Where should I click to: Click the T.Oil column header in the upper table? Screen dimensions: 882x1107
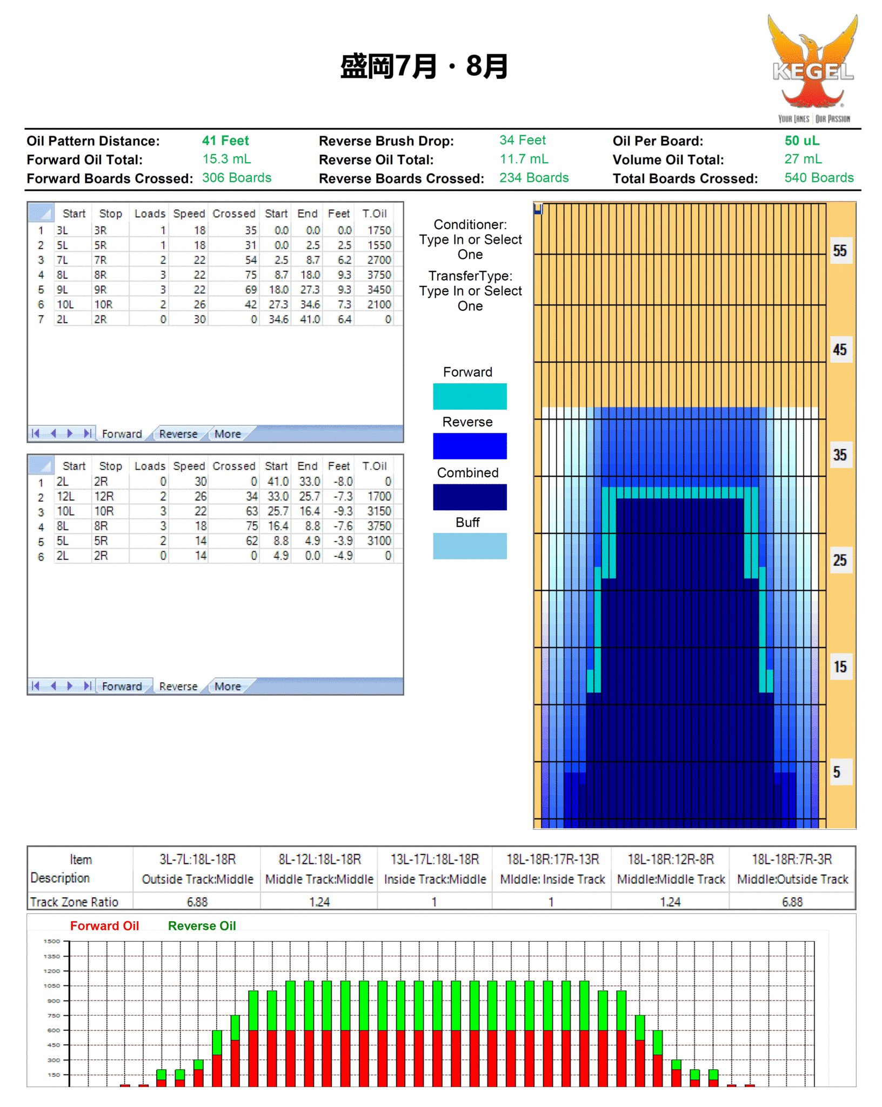point(374,214)
